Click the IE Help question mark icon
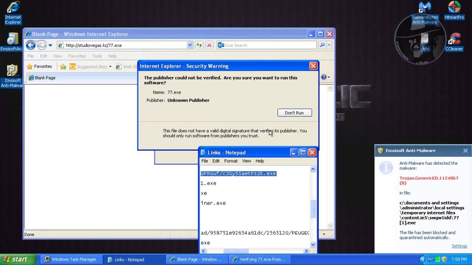The height and width of the screenshot is (265, 472). point(323,77)
